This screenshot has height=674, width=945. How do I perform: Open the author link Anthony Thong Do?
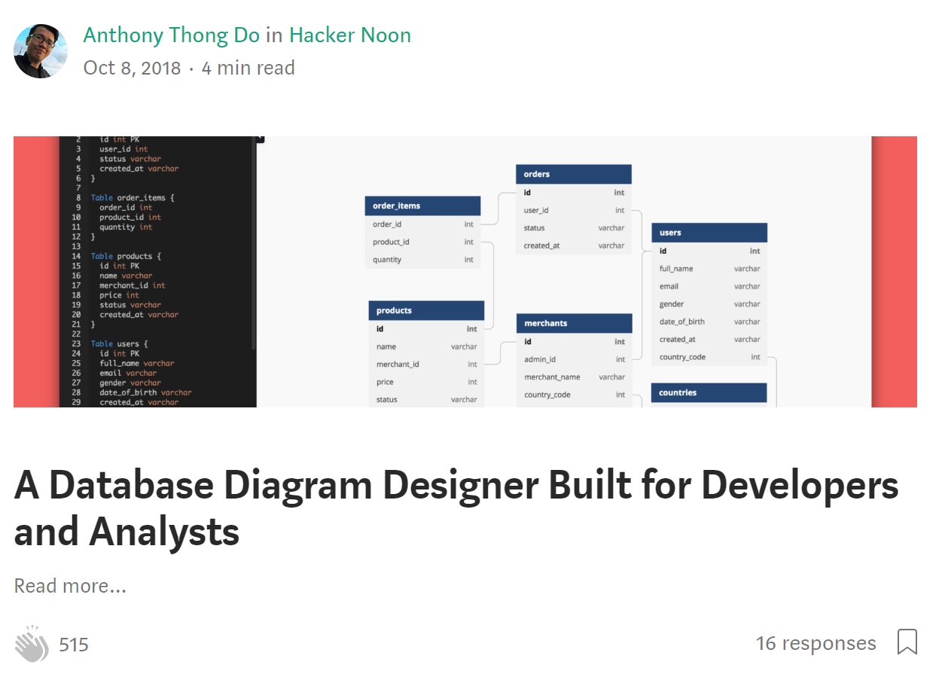tap(171, 35)
